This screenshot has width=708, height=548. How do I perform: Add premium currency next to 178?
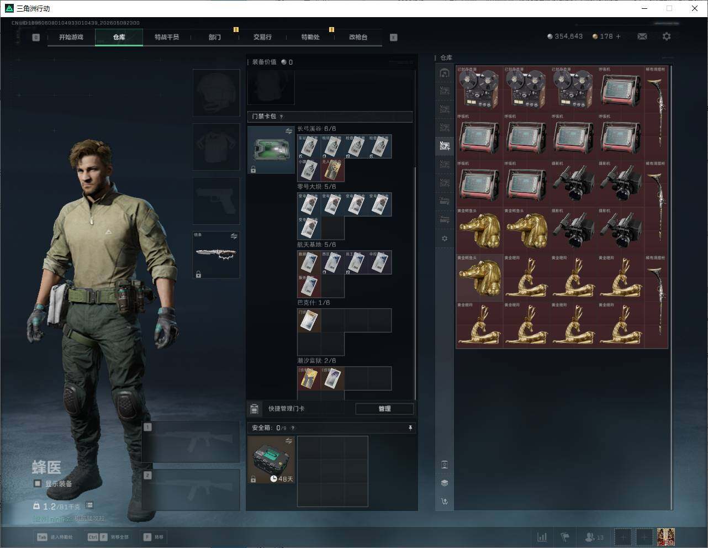click(x=618, y=36)
